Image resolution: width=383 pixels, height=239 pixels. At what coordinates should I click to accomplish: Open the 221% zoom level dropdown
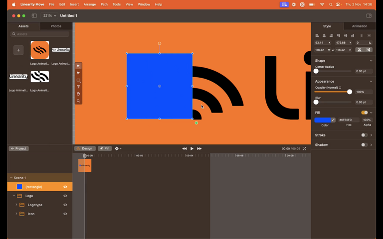pyautogui.click(x=49, y=15)
